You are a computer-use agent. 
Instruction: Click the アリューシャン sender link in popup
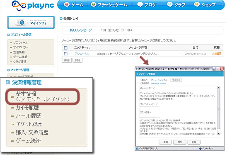(157, 80)
